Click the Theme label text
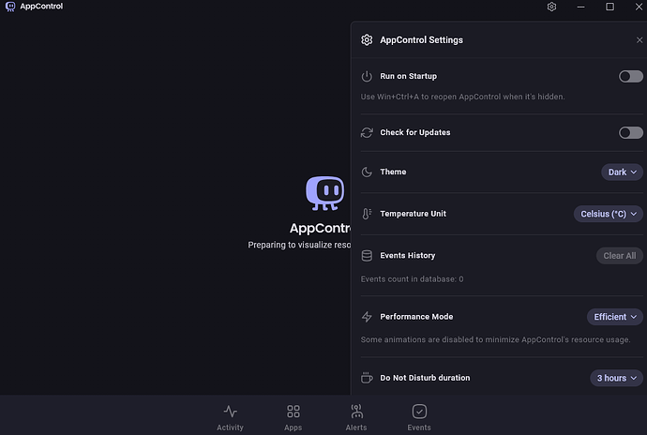647x435 pixels. (x=393, y=172)
